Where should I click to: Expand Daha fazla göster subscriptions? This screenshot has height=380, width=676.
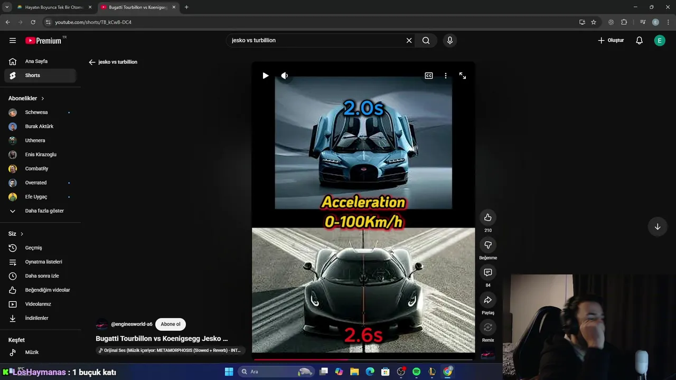coord(41,211)
